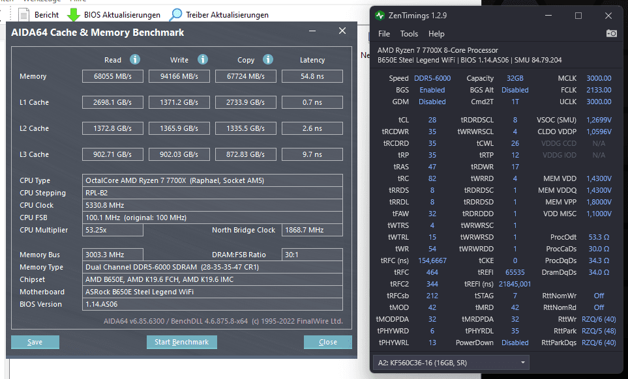Image resolution: width=628 pixels, height=379 pixels.
Task: Click the RttPark value RZQ/5 (48)
Action: click(x=599, y=331)
